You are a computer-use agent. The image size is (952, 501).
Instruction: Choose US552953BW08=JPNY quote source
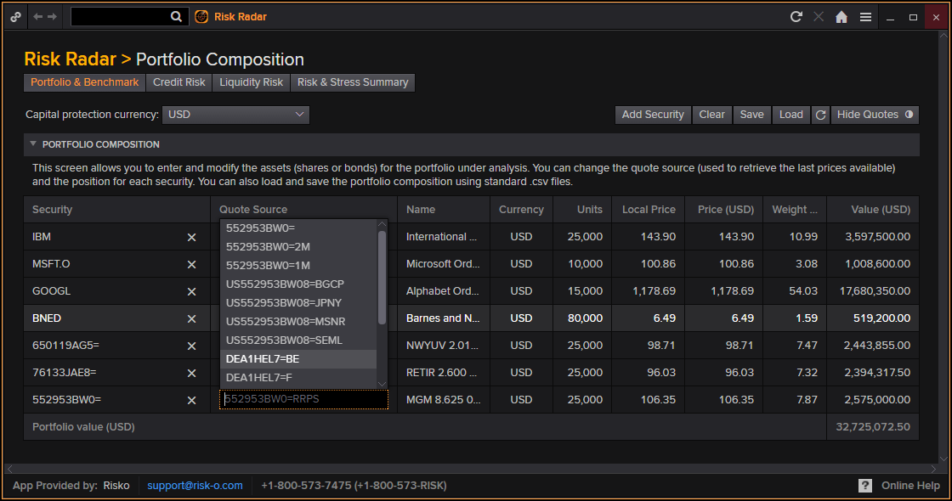click(298, 302)
